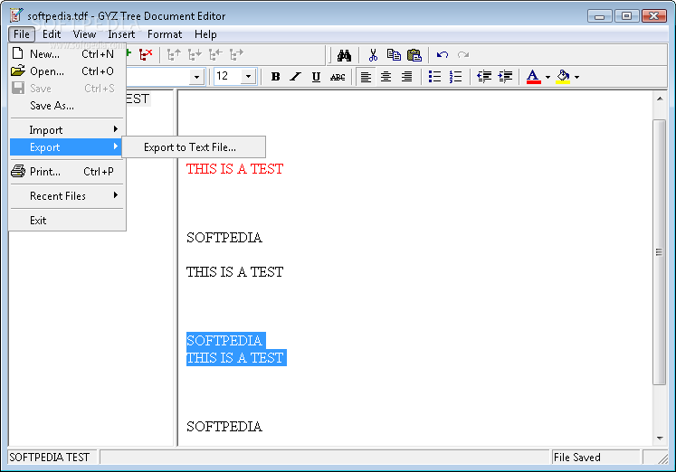
Task: Click the move node up icon
Action: click(174, 54)
